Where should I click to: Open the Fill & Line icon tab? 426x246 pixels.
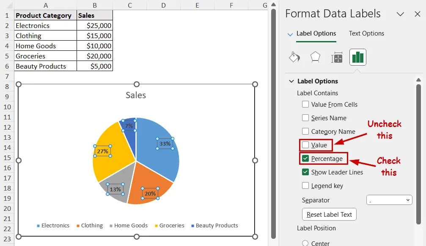[294, 57]
